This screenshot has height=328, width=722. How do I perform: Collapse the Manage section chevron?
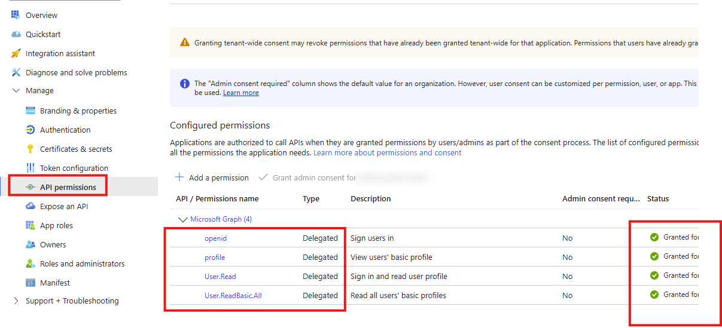(x=16, y=91)
